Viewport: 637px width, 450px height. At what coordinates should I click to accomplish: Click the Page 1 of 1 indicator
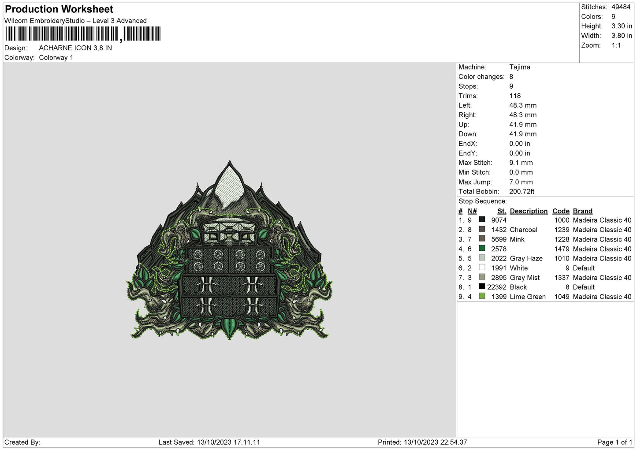(615, 442)
